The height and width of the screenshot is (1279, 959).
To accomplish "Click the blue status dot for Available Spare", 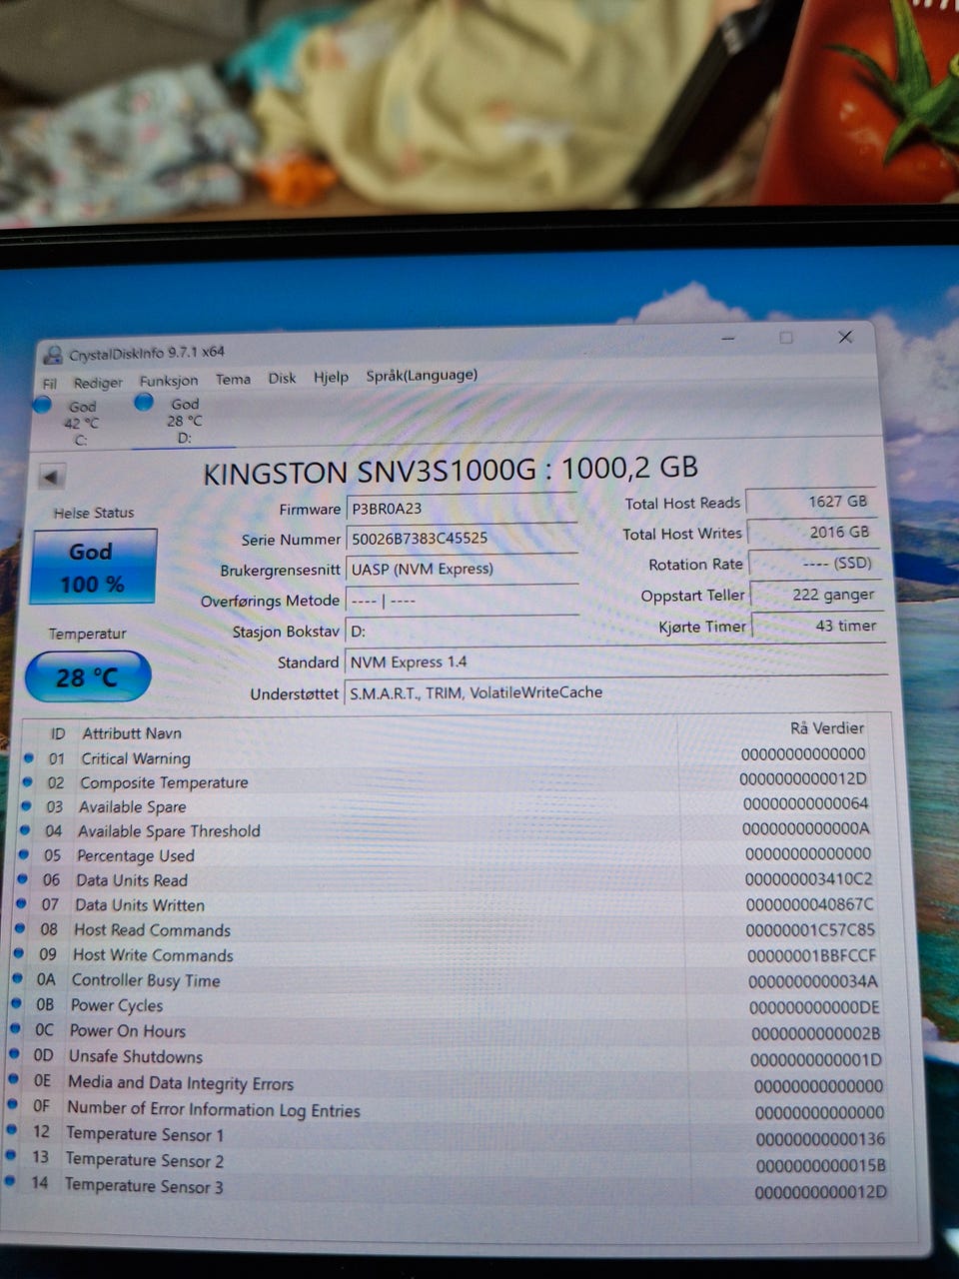I will pos(26,805).
